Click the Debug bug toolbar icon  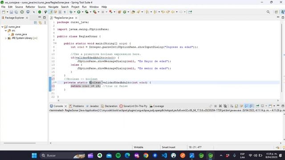point(71,12)
